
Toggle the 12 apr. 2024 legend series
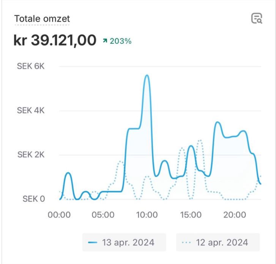click(x=218, y=242)
